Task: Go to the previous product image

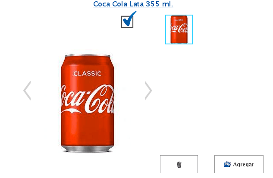Action: [27, 91]
